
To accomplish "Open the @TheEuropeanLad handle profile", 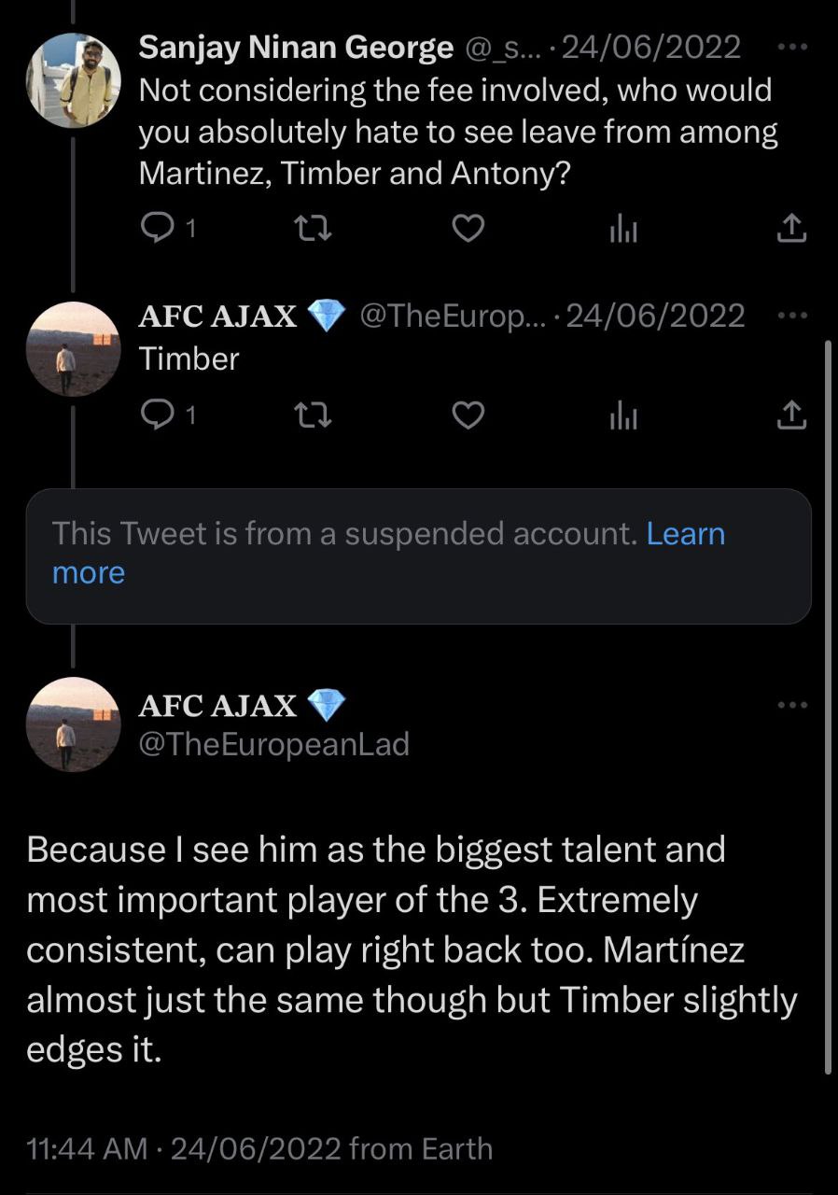I will tap(273, 744).
